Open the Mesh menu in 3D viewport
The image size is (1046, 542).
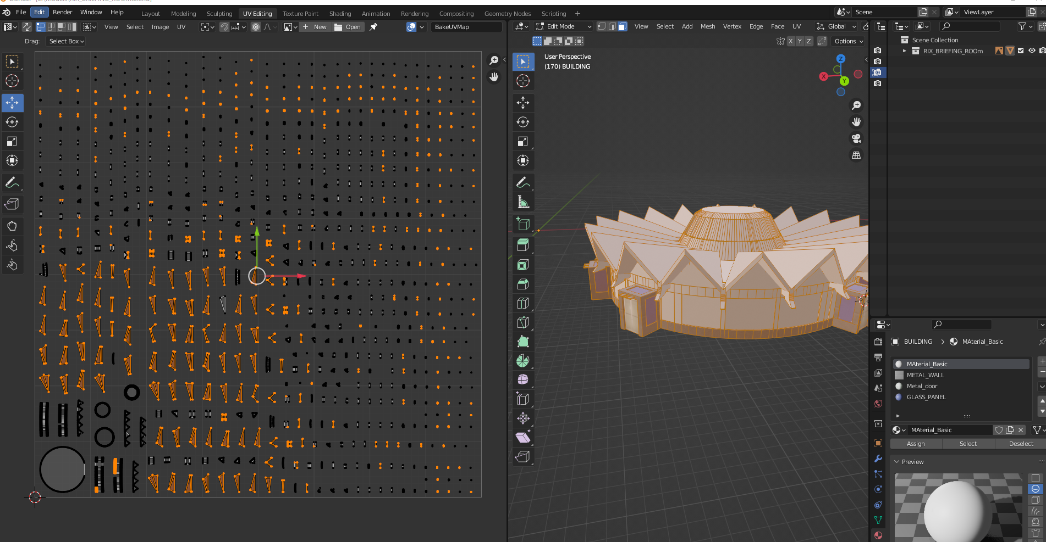(708, 26)
